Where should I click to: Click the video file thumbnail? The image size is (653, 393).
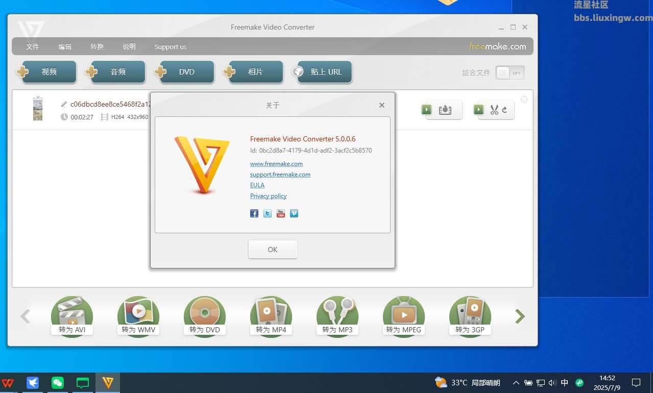pos(37,109)
